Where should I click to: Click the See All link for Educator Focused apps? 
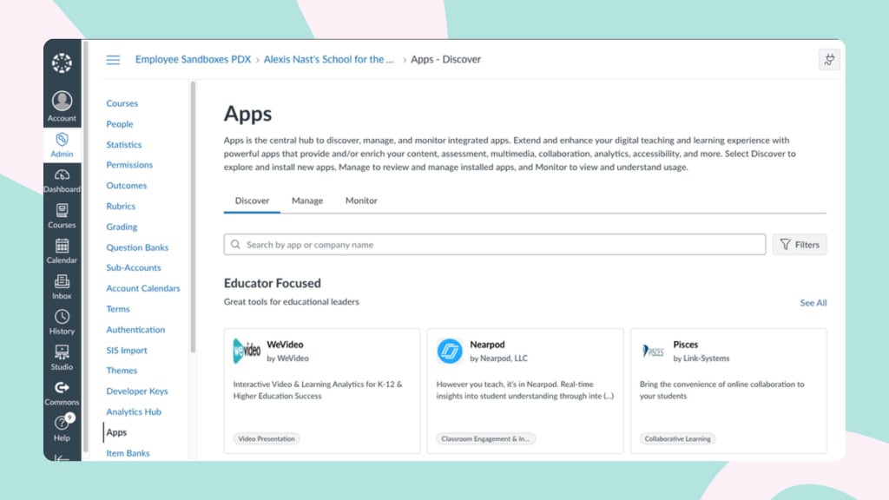(x=813, y=302)
